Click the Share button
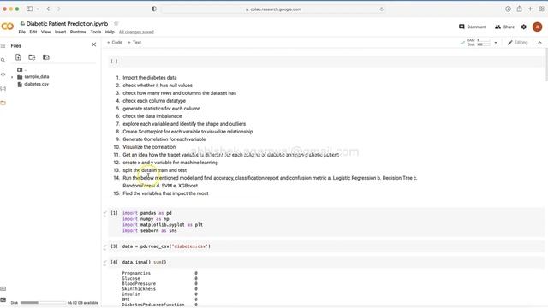Image resolution: width=548 pixels, height=308 pixels. coord(504,27)
